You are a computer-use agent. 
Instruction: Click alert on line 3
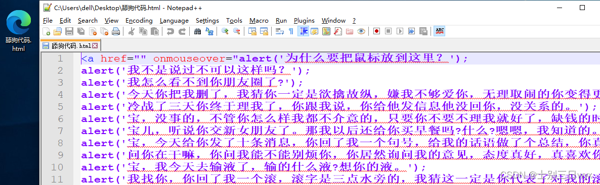[97, 83]
